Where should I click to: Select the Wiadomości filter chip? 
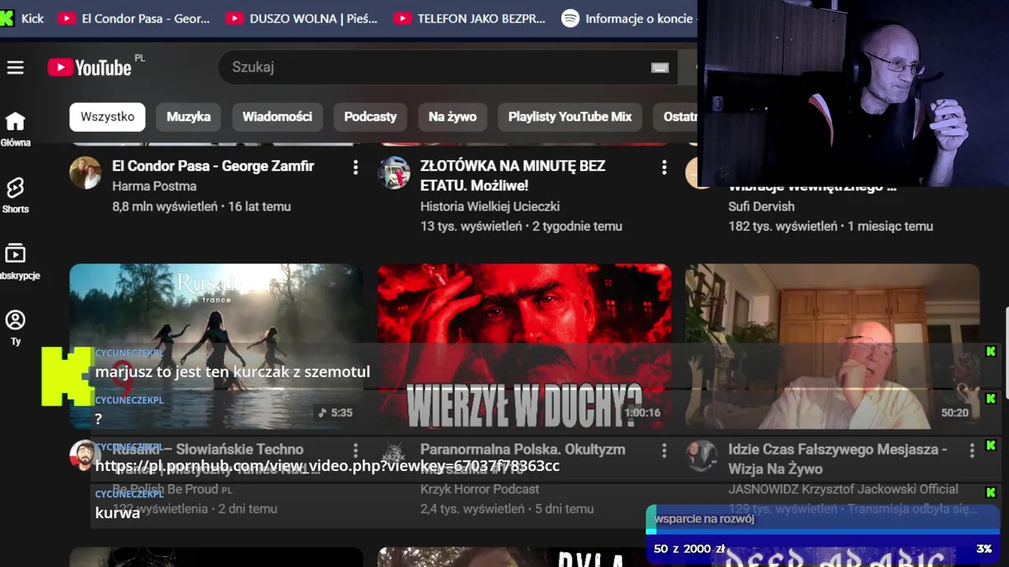point(277,117)
